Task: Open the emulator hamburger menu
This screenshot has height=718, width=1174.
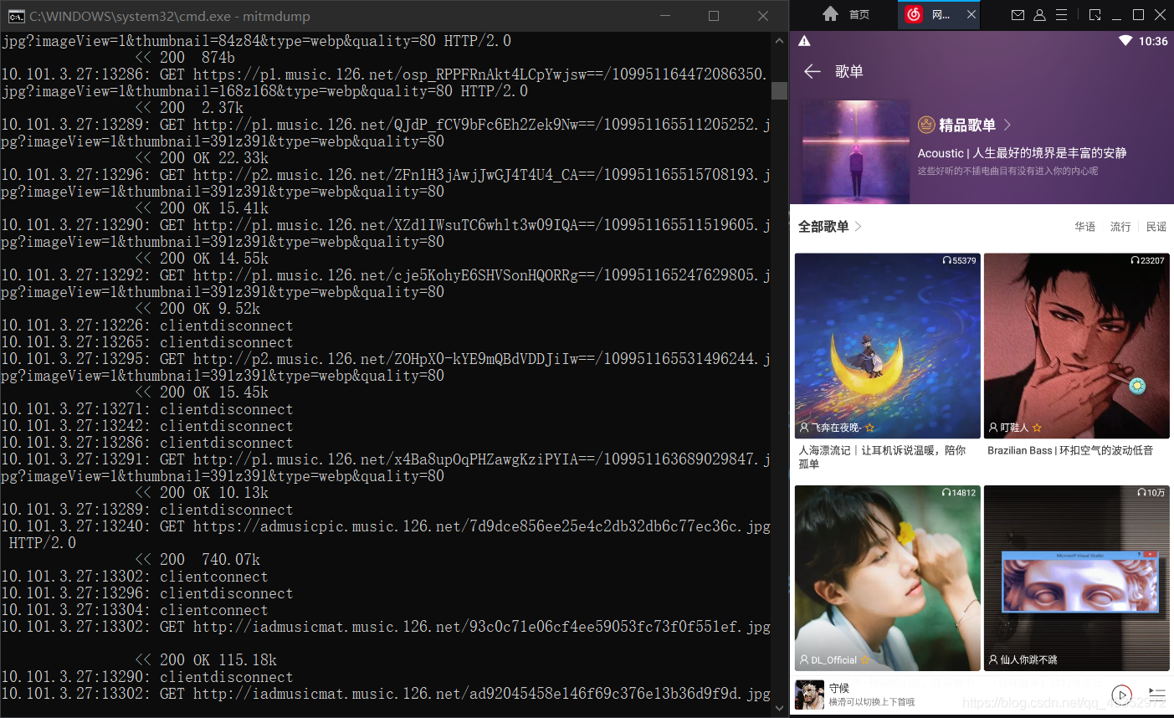Action: (1061, 14)
